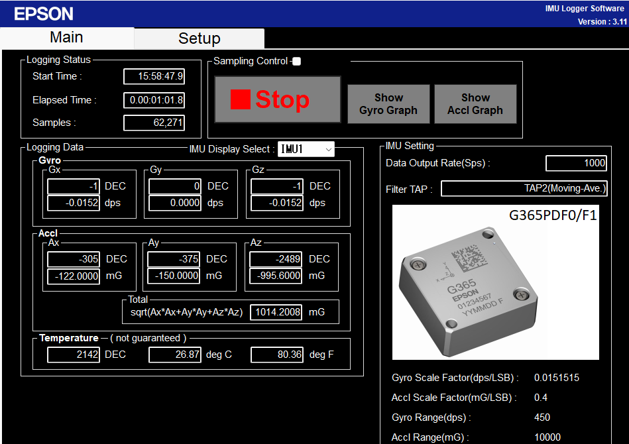This screenshot has width=629, height=444.
Task: Click the EPSON logo
Action: (x=44, y=14)
